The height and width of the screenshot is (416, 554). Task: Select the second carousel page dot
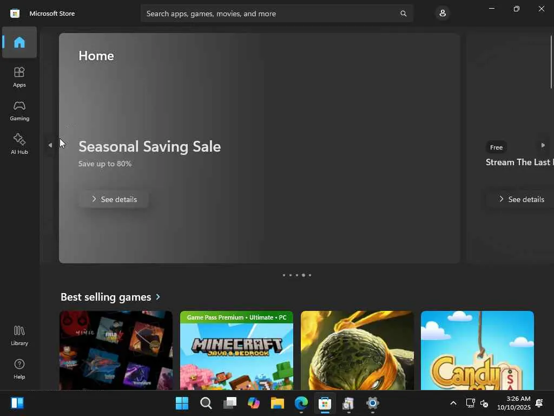point(291,275)
